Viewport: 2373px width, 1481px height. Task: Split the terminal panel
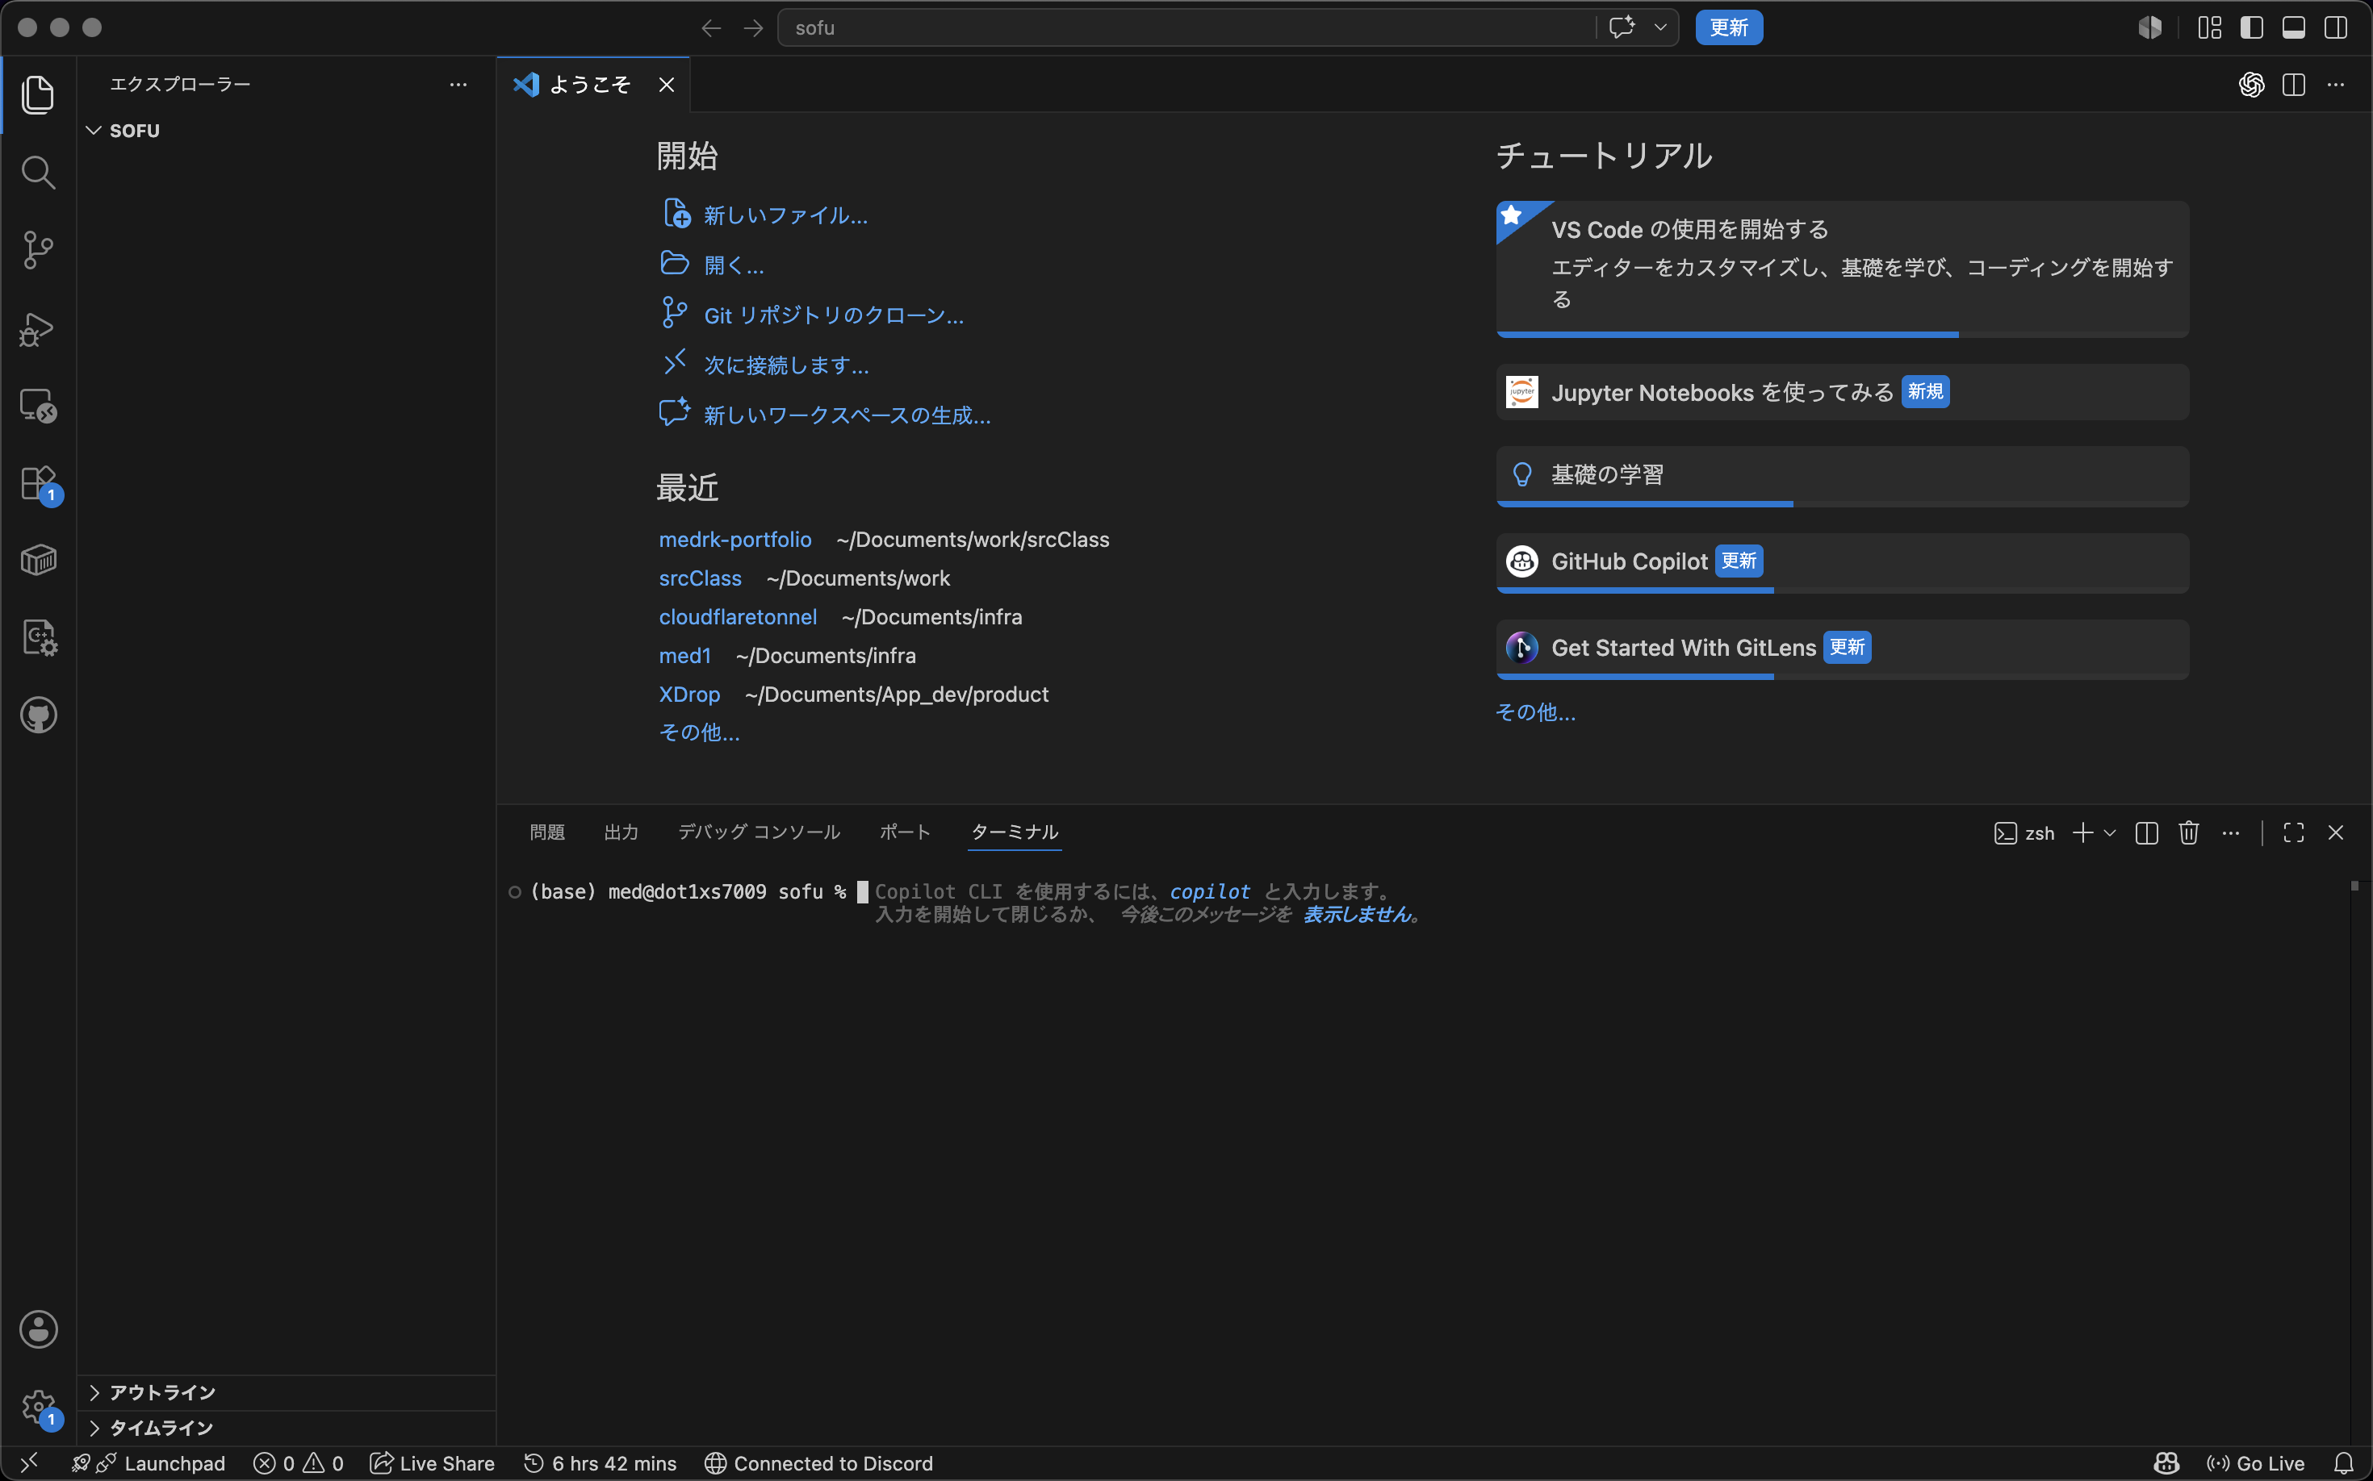[x=2146, y=832]
